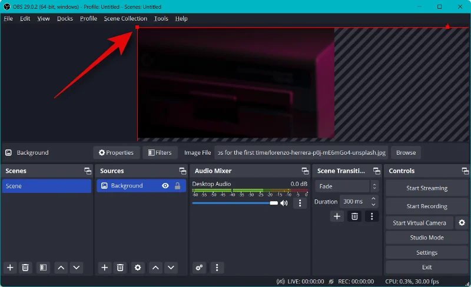This screenshot has width=471, height=287.
Task: Pop out the Scene Transitions dock
Action: click(x=377, y=171)
